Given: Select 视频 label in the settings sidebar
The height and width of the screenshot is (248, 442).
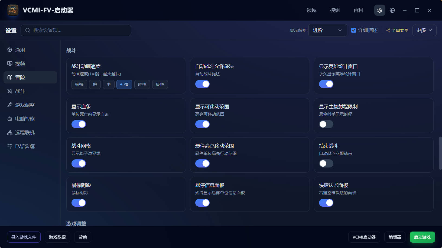Looking at the screenshot, I should [x=20, y=64].
